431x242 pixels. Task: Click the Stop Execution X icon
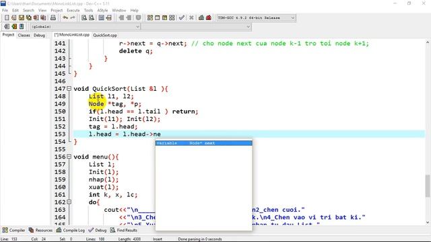click(x=191, y=18)
